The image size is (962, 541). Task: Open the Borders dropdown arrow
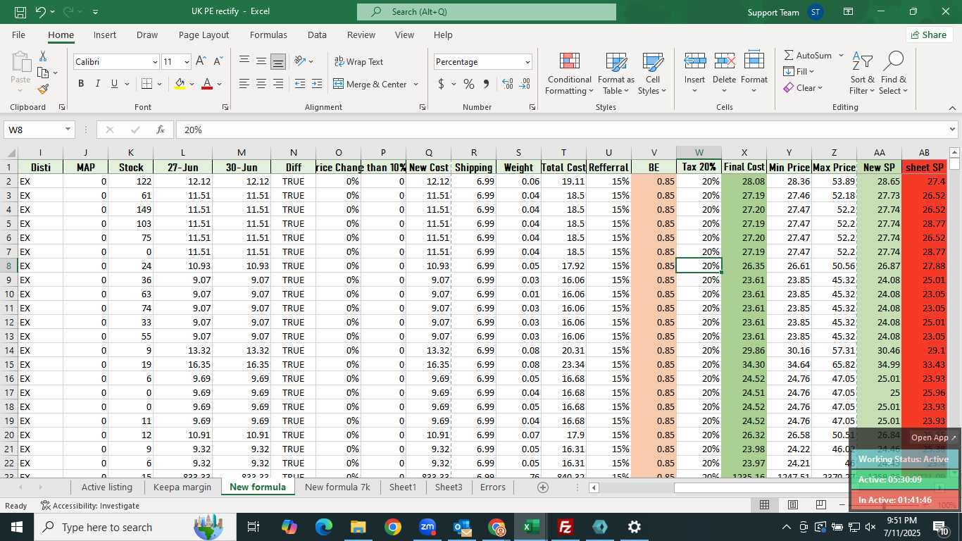(x=159, y=84)
